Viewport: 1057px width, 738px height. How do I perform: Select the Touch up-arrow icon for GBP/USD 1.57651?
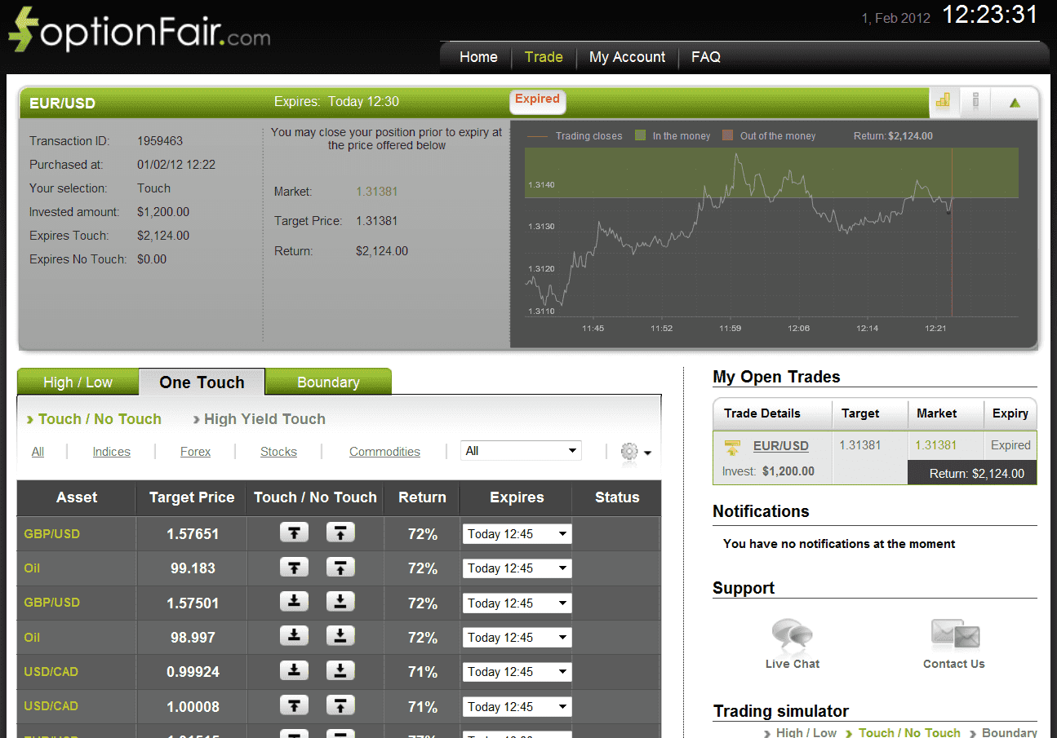click(x=294, y=533)
